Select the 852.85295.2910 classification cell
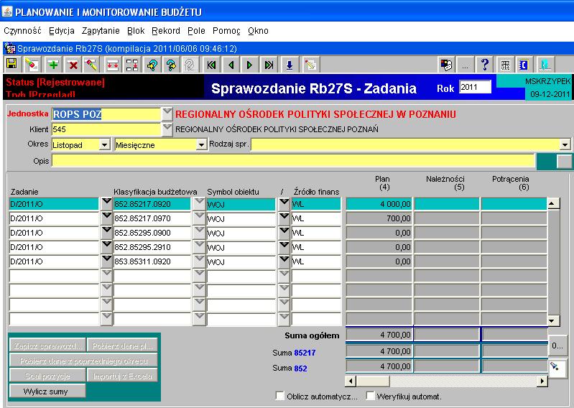 coord(152,247)
